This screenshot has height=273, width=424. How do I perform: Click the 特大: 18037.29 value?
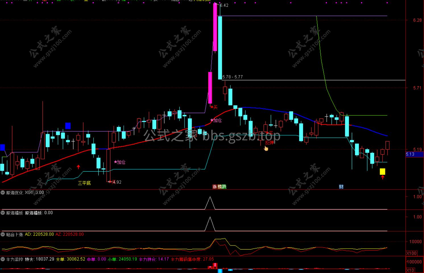(x=40, y=259)
